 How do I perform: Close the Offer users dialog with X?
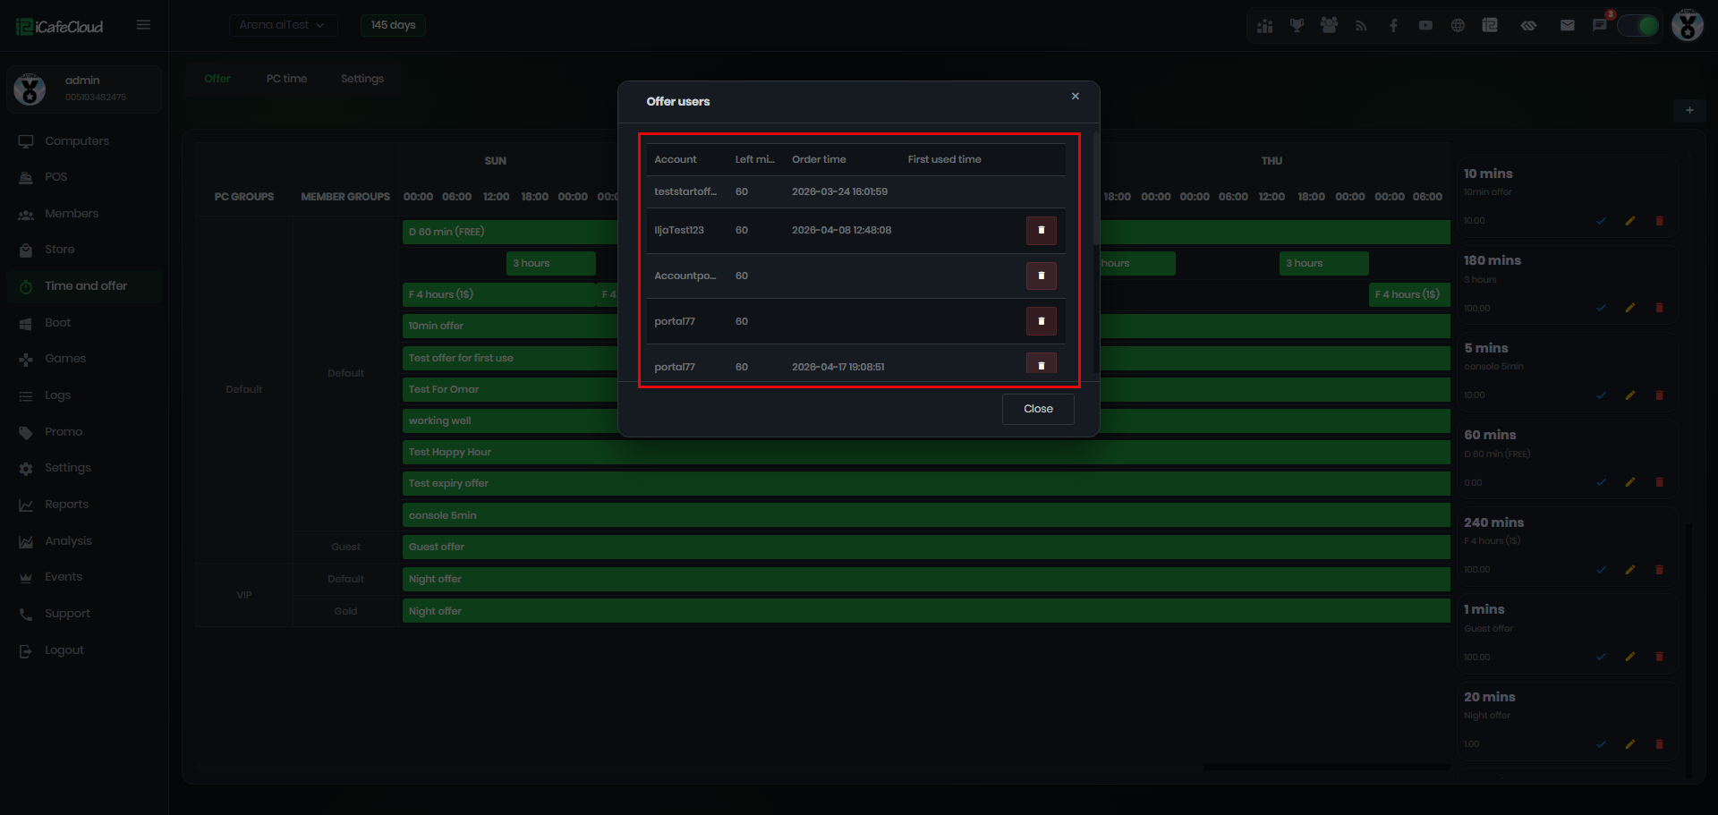(x=1076, y=97)
